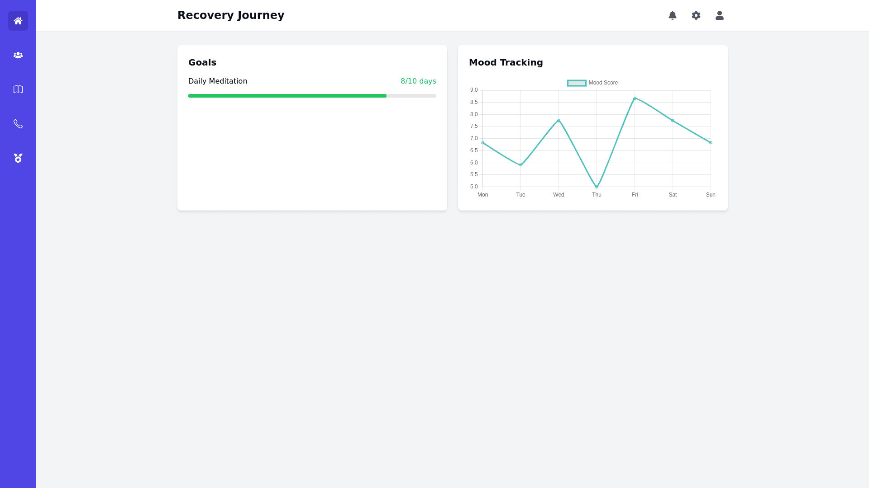This screenshot has height=488, width=869.
Task: Open the user profile icon
Action: click(x=720, y=15)
